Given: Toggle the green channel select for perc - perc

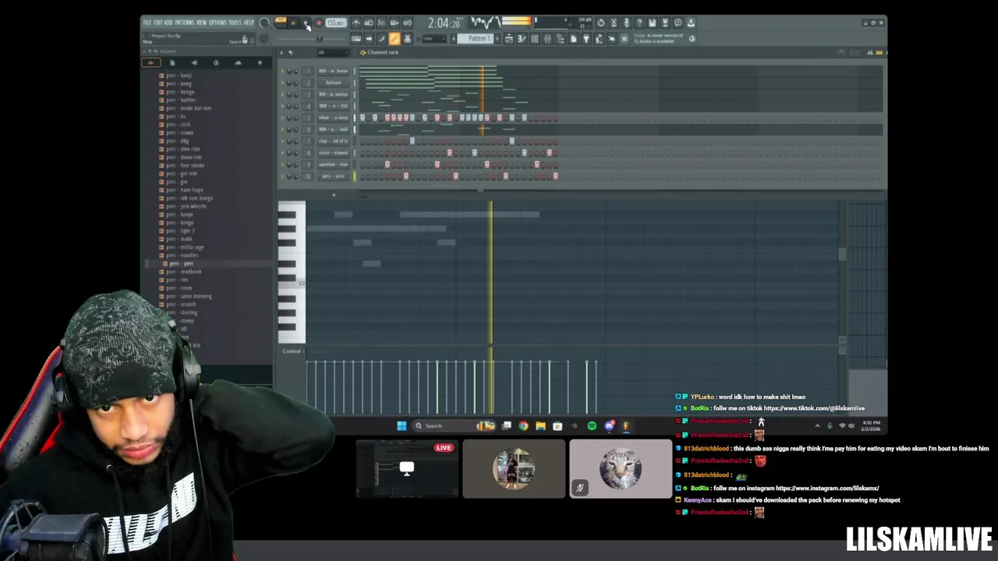Looking at the screenshot, I should (355, 176).
